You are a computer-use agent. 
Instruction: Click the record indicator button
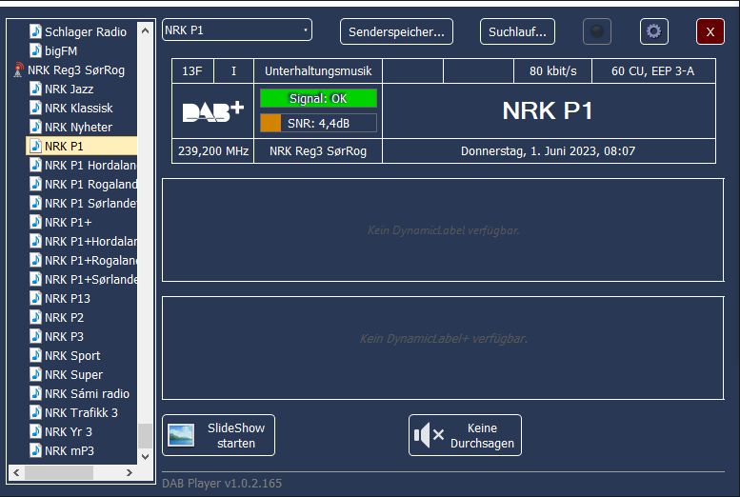click(x=597, y=31)
